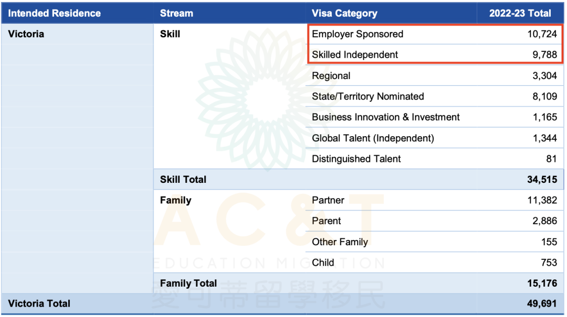Select the Skilled Independent row label
Screen dimensions: 567x317
[355, 54]
